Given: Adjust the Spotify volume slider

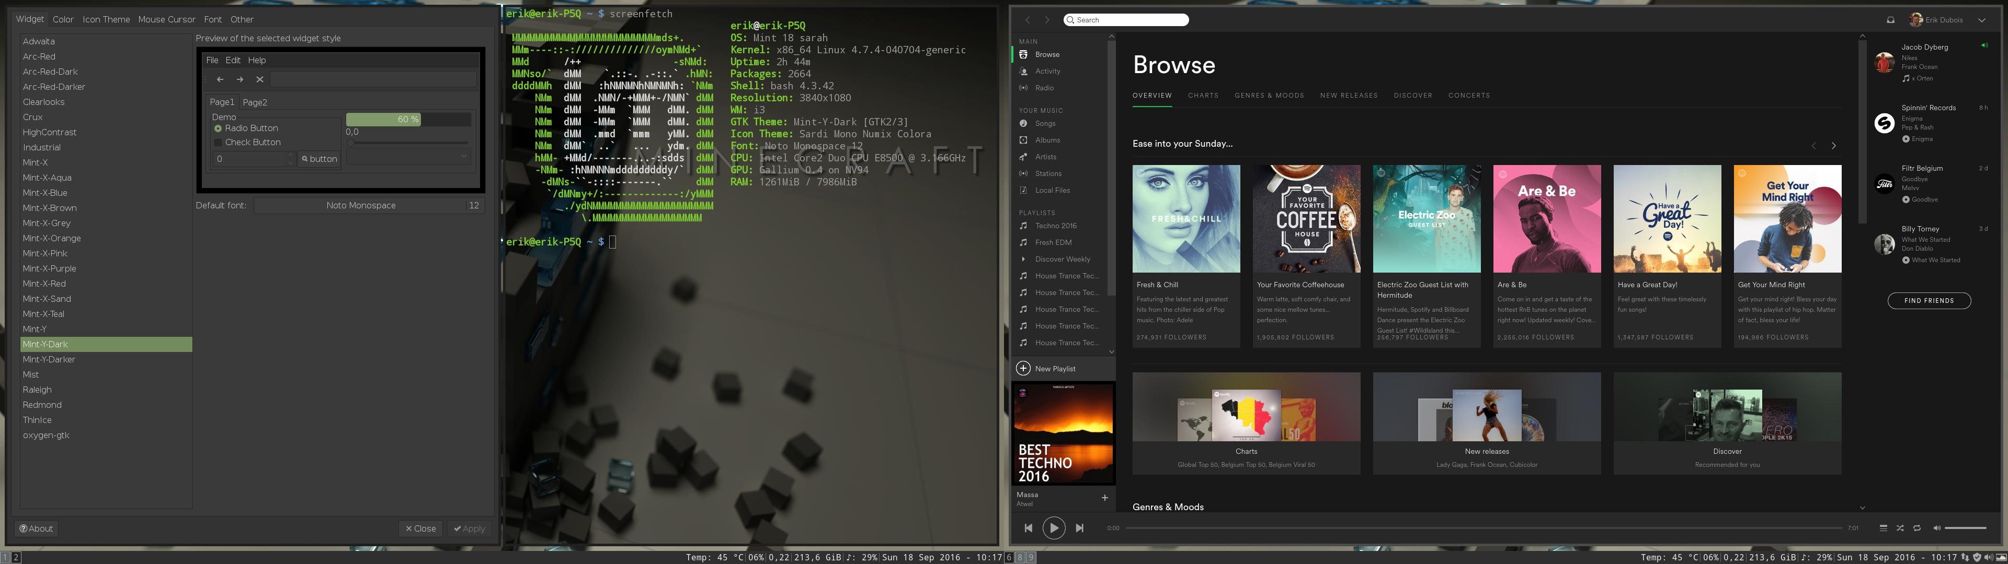Looking at the screenshot, I should 1965,528.
